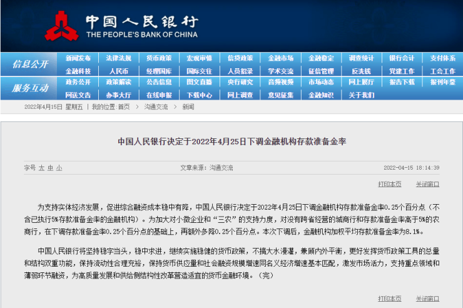Screen dimensions: 463x308
Task: Go to 首页 in the breadcrumb
Action: (x=124, y=107)
